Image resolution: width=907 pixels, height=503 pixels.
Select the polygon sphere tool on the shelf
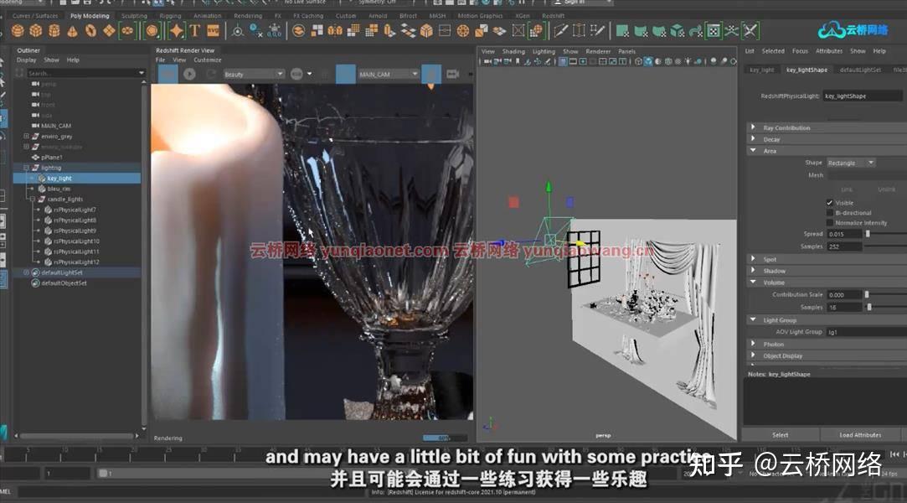pyautogui.click(x=17, y=31)
